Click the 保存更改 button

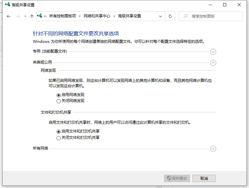[x=177, y=178]
